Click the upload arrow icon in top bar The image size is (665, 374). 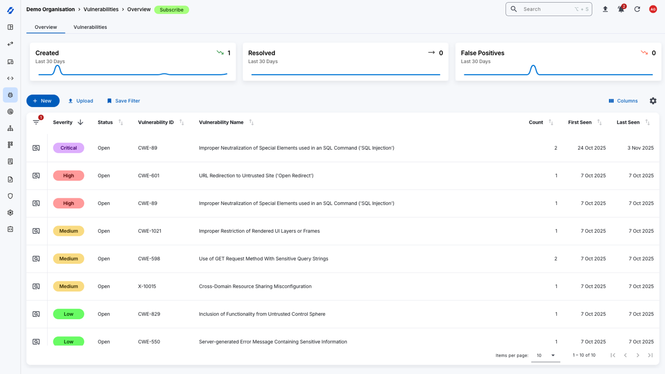tap(605, 9)
